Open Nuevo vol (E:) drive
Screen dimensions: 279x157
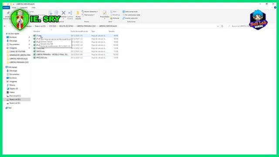14,103
